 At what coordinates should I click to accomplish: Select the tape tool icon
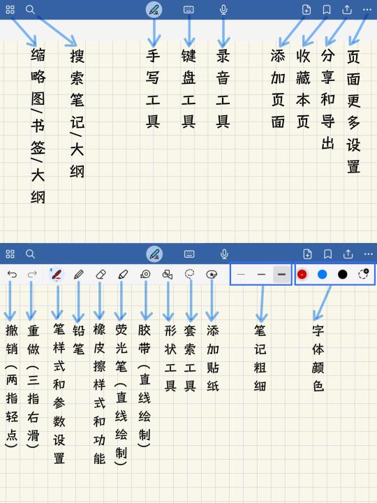coord(145,274)
